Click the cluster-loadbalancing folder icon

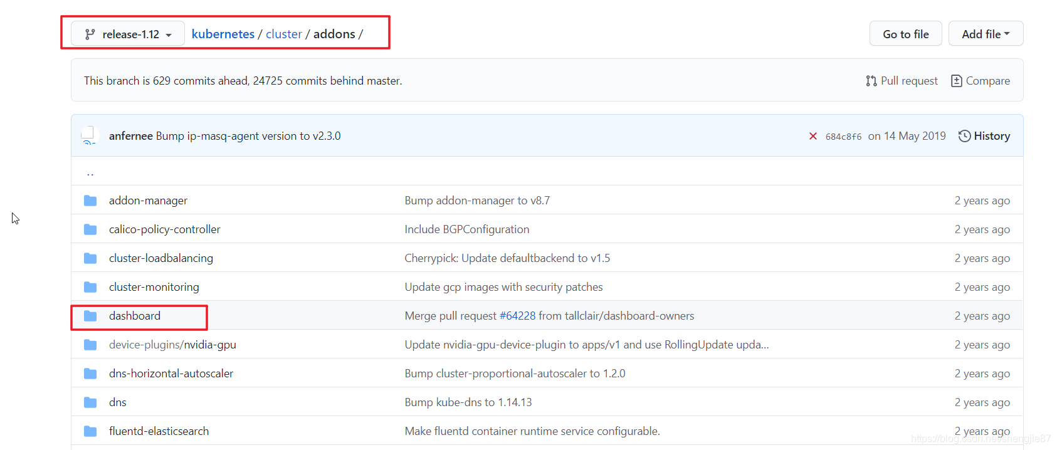click(x=90, y=258)
